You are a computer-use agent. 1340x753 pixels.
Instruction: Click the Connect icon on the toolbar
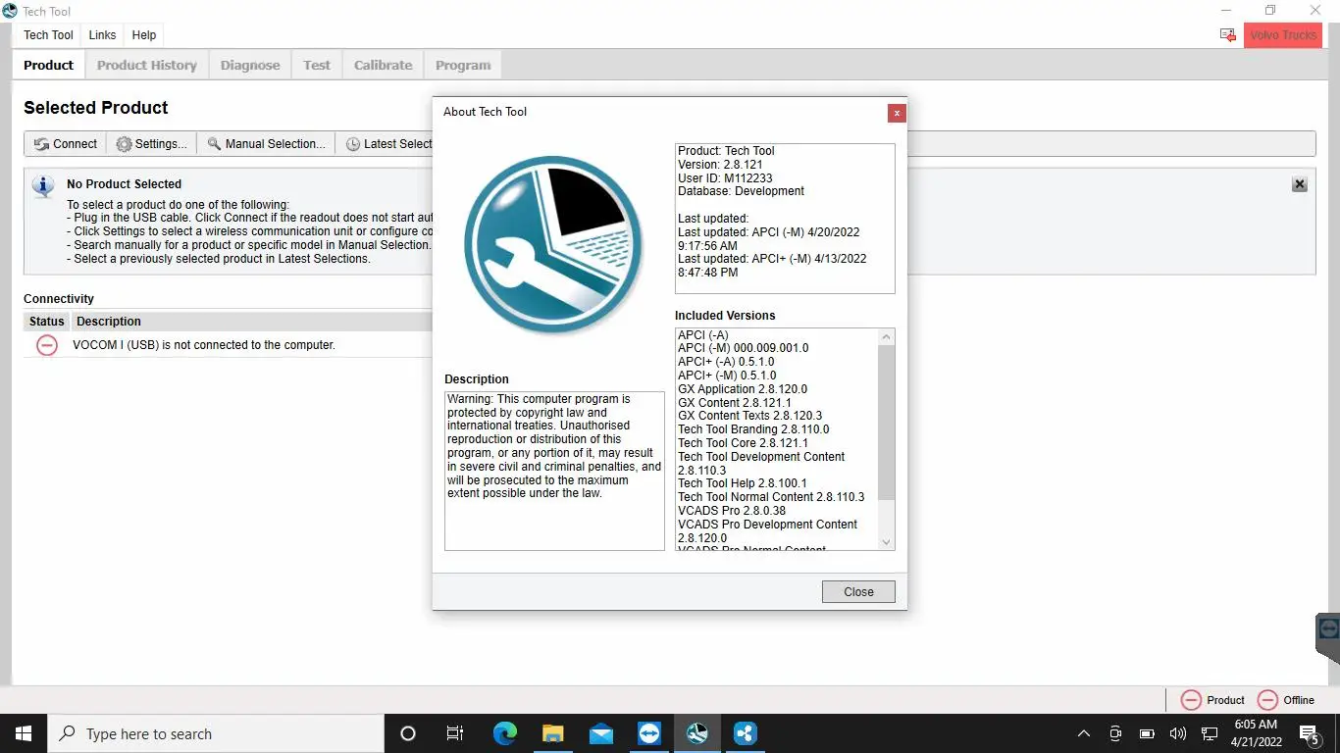click(39, 143)
